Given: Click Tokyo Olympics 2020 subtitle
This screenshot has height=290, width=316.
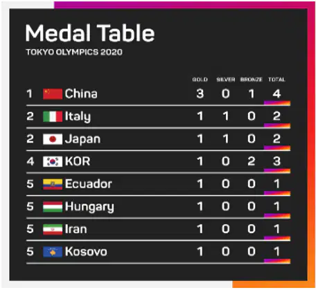Looking at the screenshot, I should click(74, 52).
